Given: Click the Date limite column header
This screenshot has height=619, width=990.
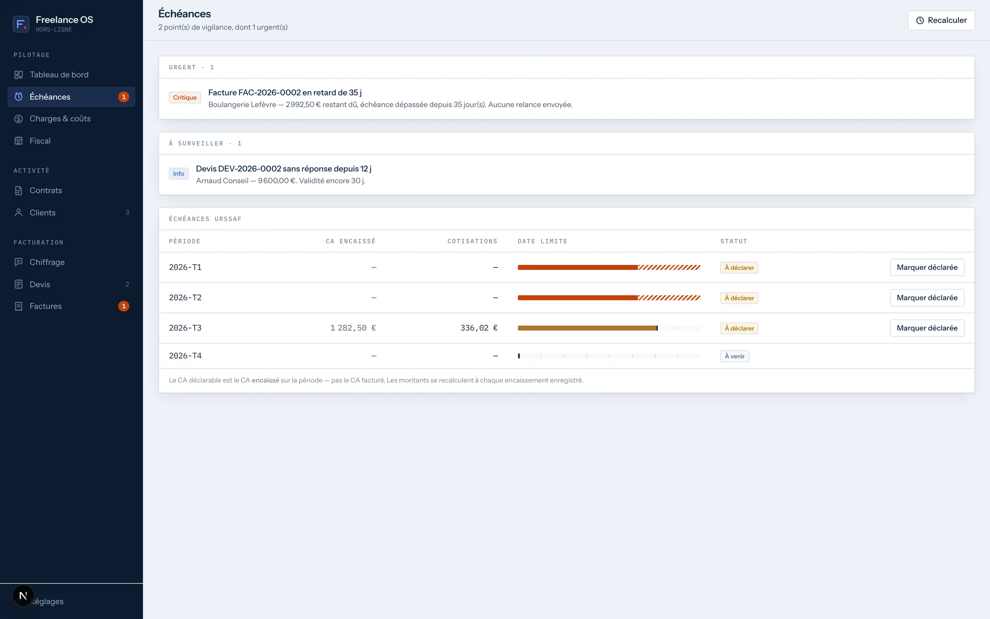Looking at the screenshot, I should click(x=542, y=241).
